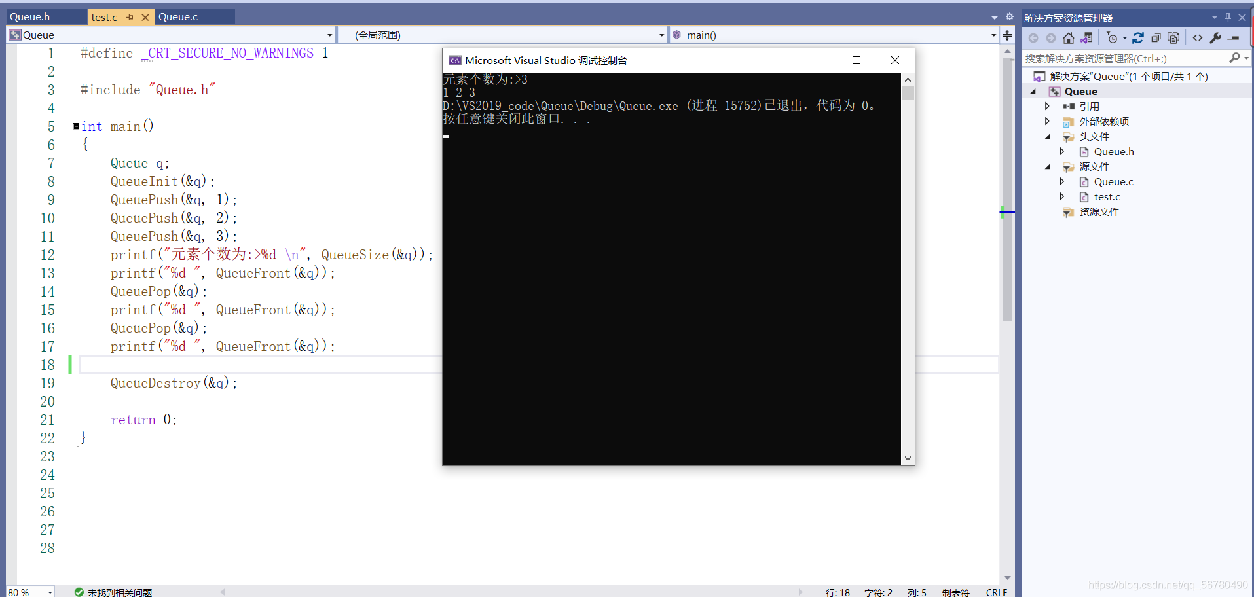The width and height of the screenshot is (1254, 597).
Task: Click the 制表符 indentation setting
Action: point(956,592)
